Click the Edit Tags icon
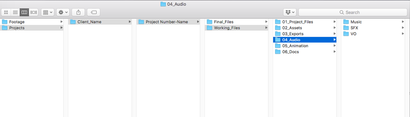Viewport: 410px width, 117px height. (94, 12)
